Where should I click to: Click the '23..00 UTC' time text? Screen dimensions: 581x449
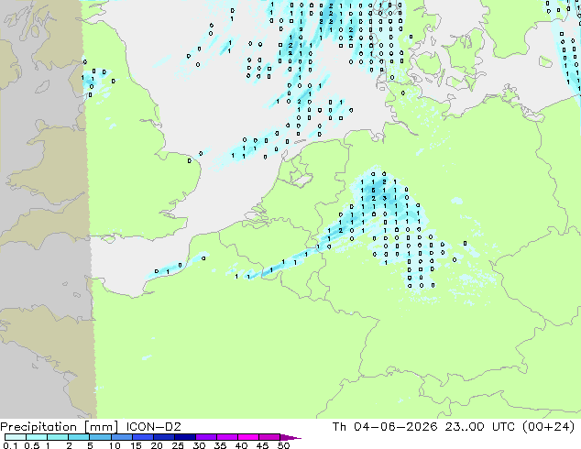coord(480,427)
